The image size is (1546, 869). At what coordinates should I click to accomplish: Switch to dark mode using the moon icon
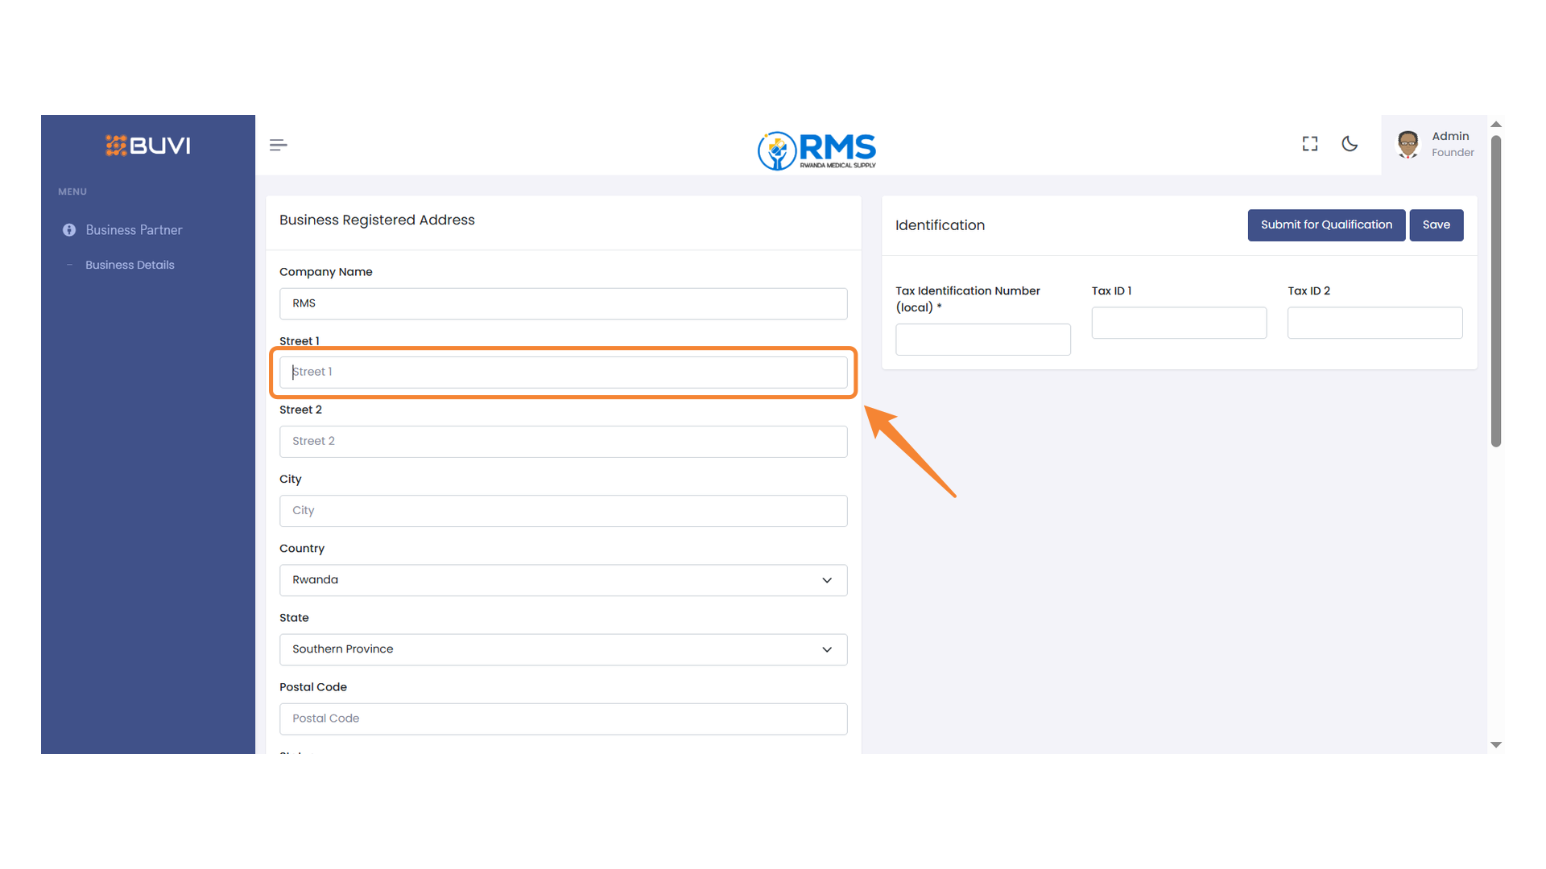[x=1350, y=144]
